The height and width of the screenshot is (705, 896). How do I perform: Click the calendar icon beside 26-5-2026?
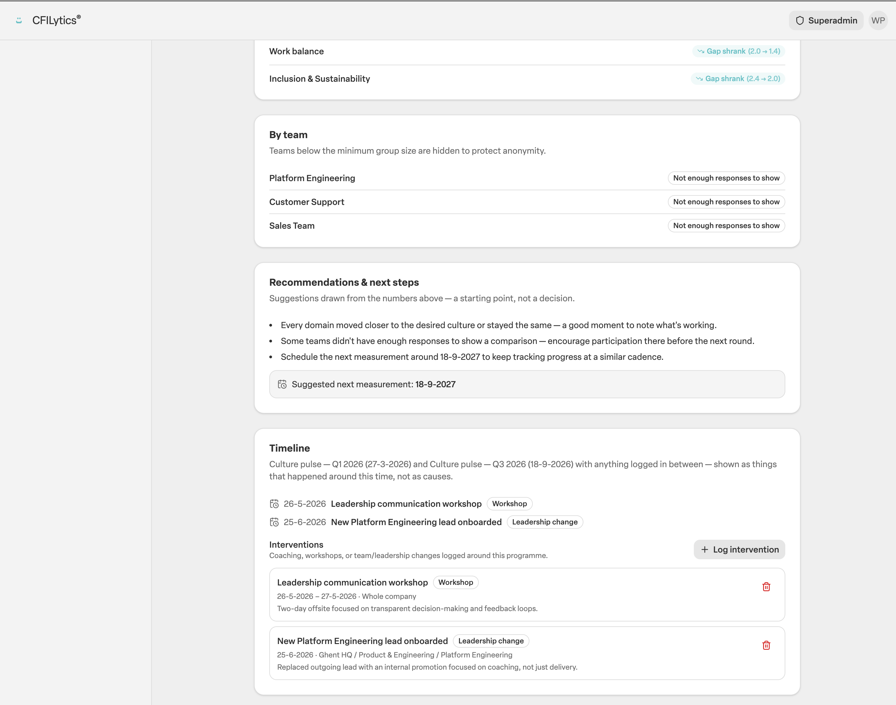click(274, 503)
